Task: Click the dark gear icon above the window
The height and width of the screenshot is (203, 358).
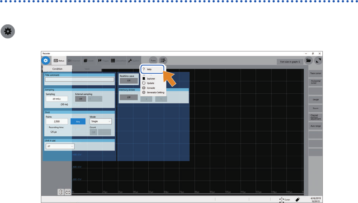Action: click(8, 31)
